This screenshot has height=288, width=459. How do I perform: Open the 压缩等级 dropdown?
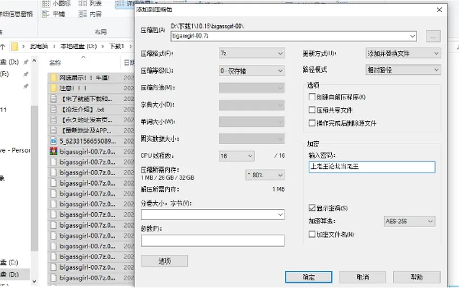coord(252,71)
